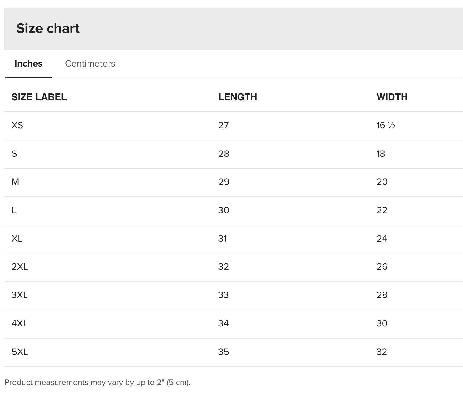Select the XS size row label

click(17, 125)
